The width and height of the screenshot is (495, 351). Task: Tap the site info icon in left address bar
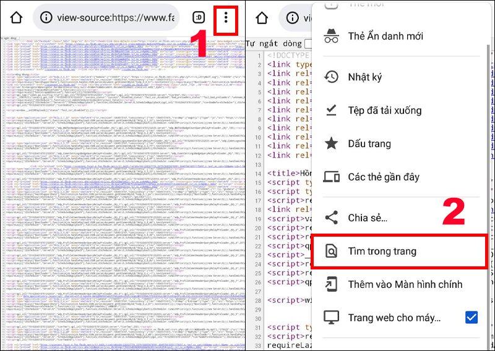pos(46,17)
